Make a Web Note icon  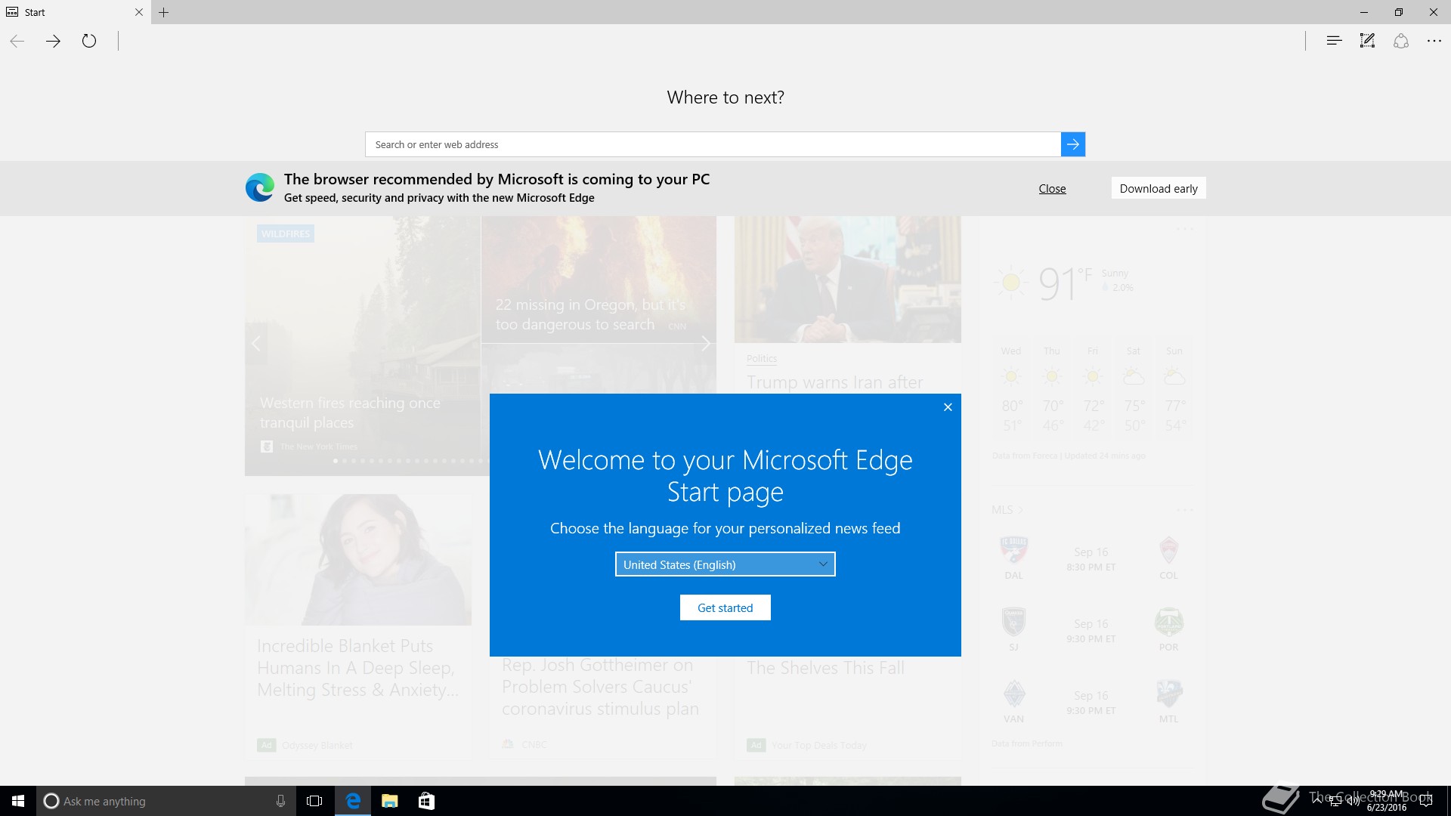tap(1367, 41)
